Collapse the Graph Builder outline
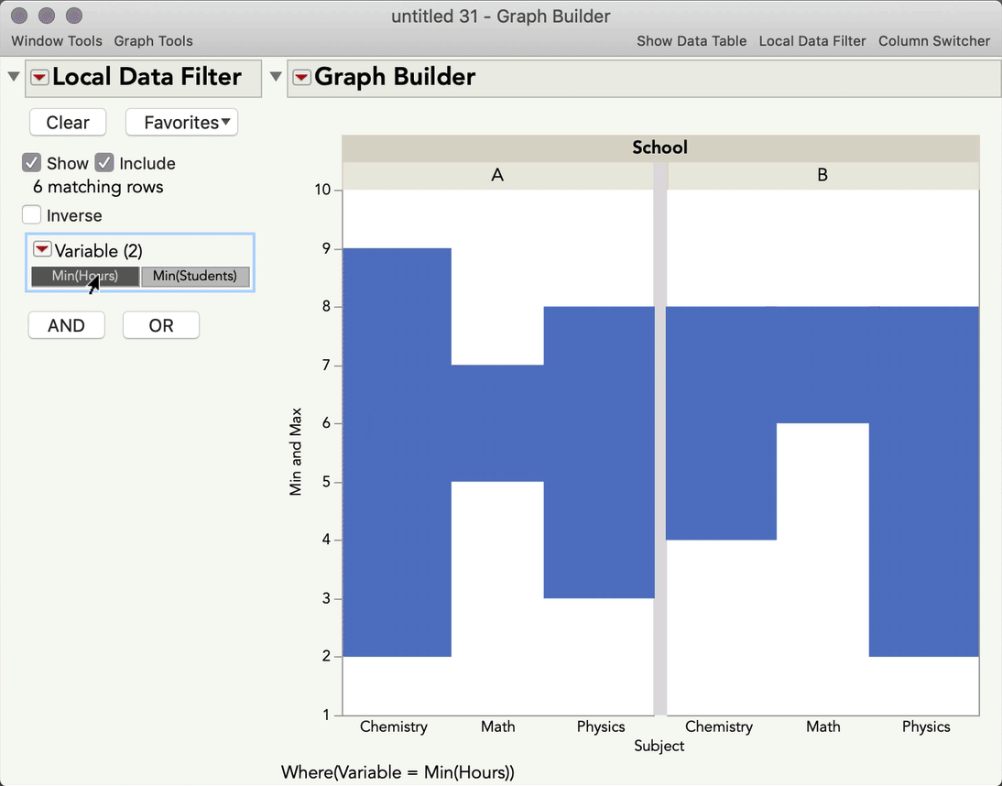The image size is (1002, 786). click(x=276, y=77)
